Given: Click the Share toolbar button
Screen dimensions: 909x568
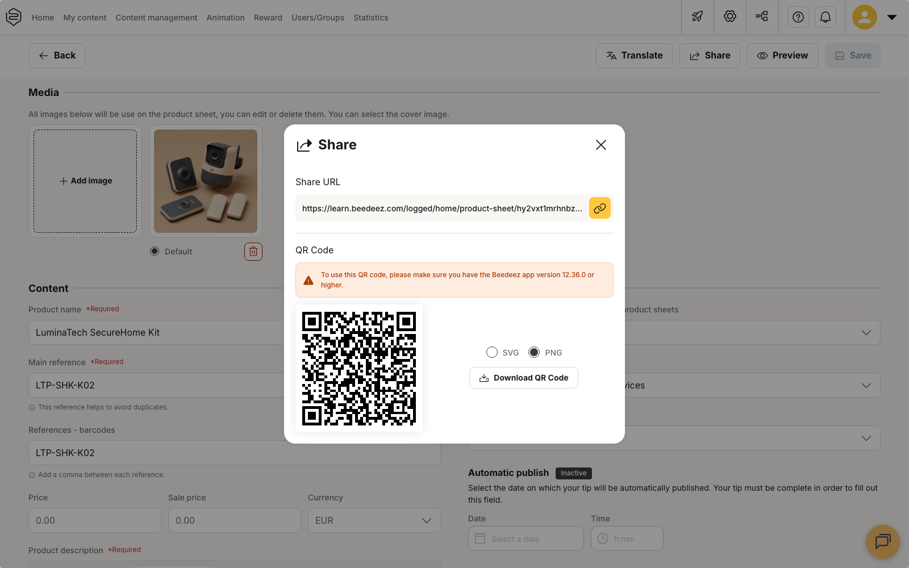Looking at the screenshot, I should coord(710,56).
